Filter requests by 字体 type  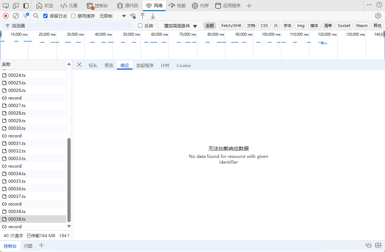pyautogui.click(x=287, y=26)
